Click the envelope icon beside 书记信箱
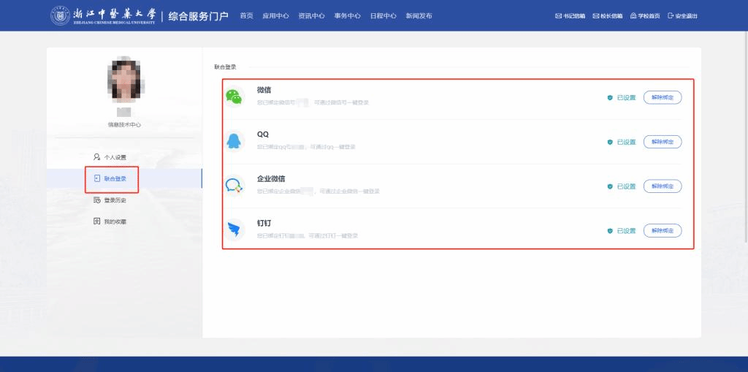 (x=559, y=16)
